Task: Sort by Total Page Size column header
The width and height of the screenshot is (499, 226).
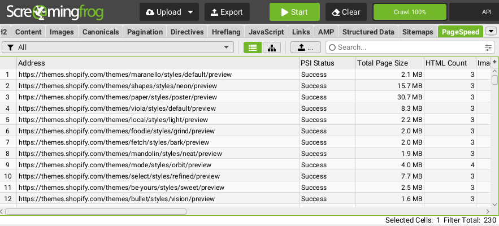Action: click(389, 63)
